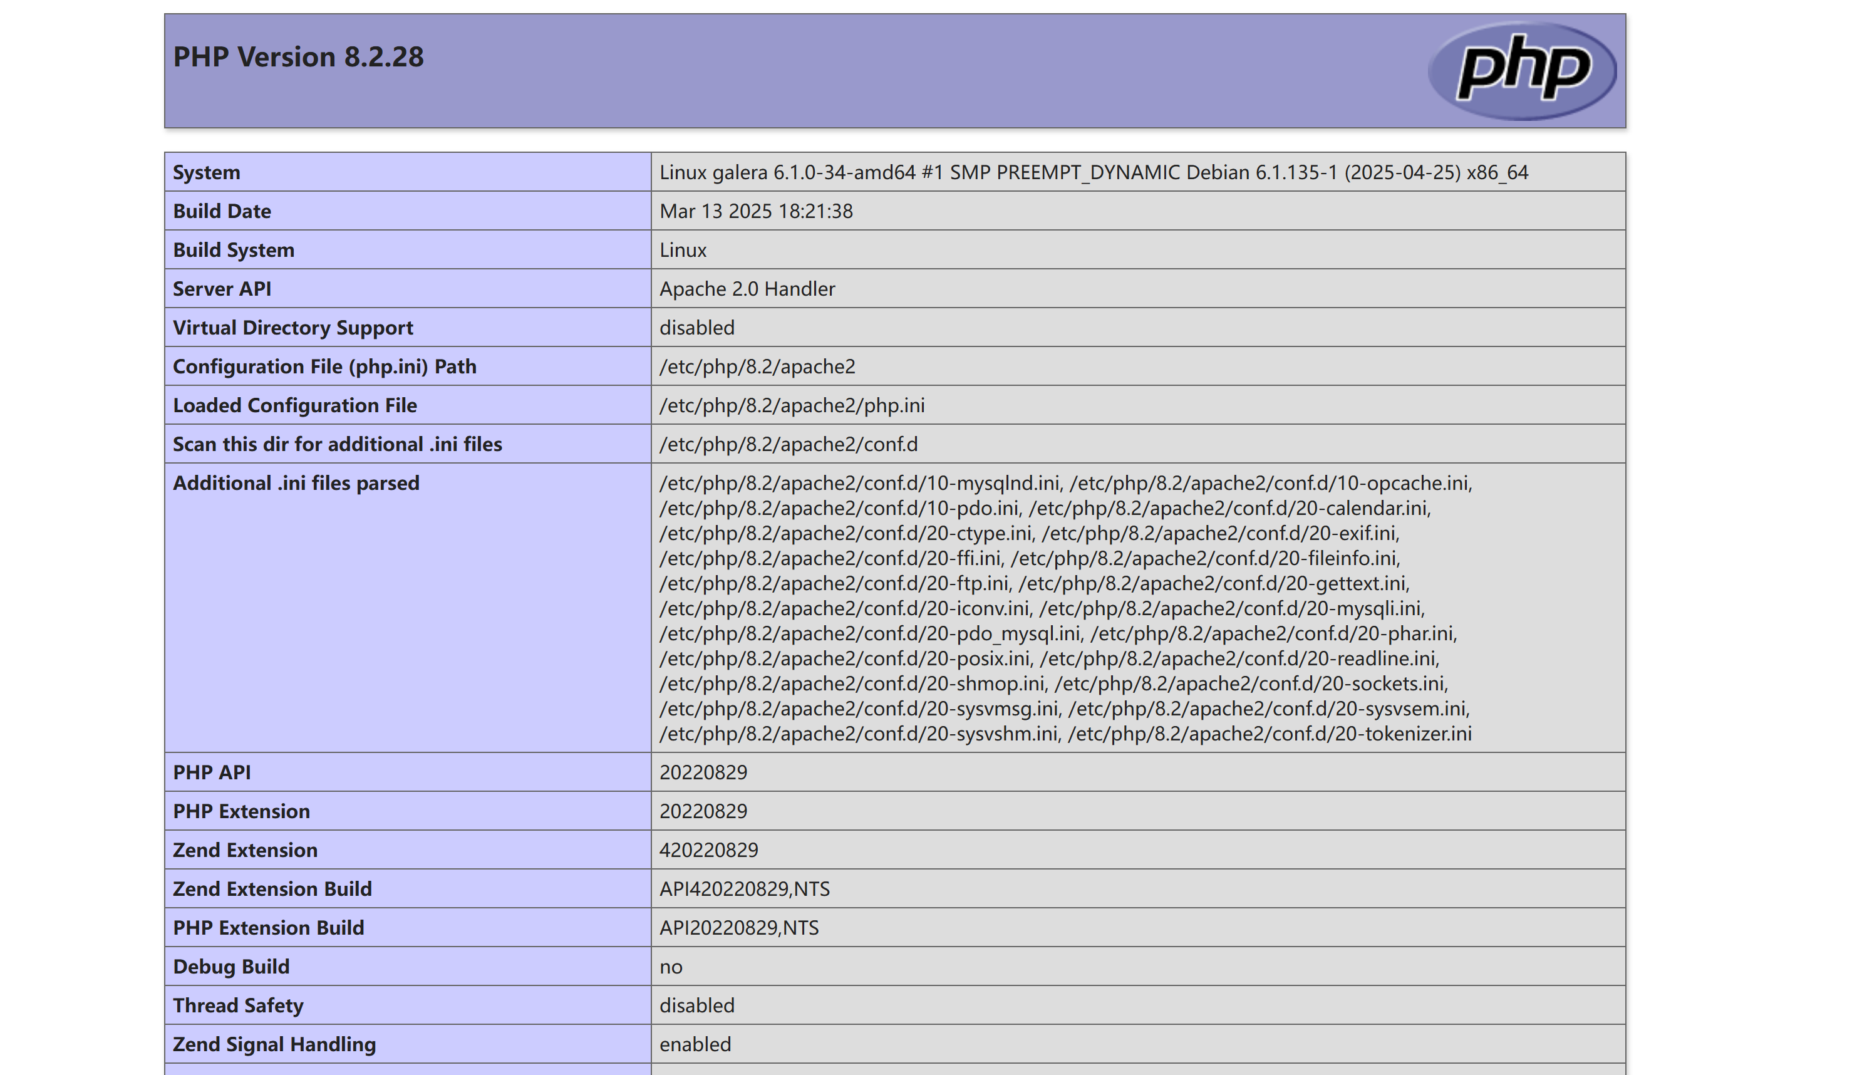Click the 'PHP Extension Build' label
Viewport: 1862px width, 1075px height.
point(268,928)
